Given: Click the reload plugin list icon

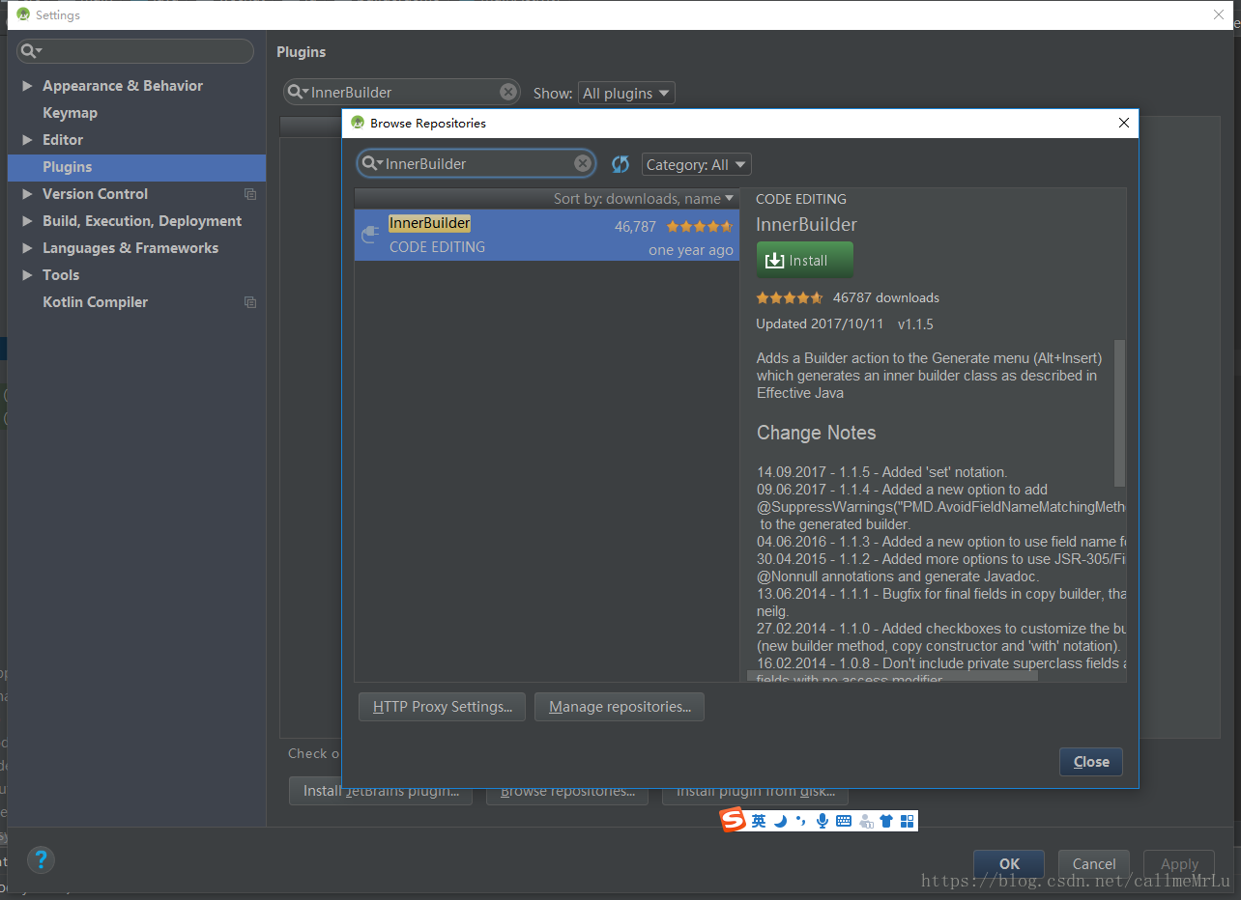Looking at the screenshot, I should pyautogui.click(x=620, y=164).
